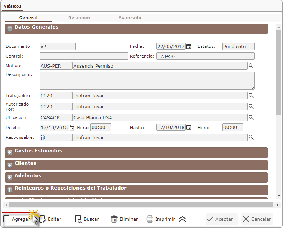Screen dimensions: 284x228
Task: Collapse the Datos Generales section
Action: point(10,29)
